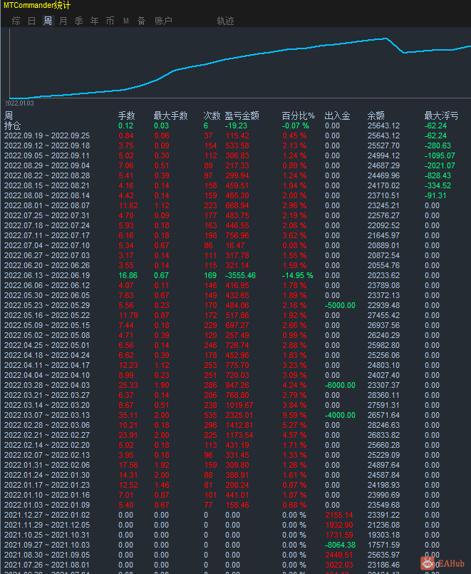Click the -5000.00 withdrawal cell
This screenshot has height=574, width=471.
point(340,305)
